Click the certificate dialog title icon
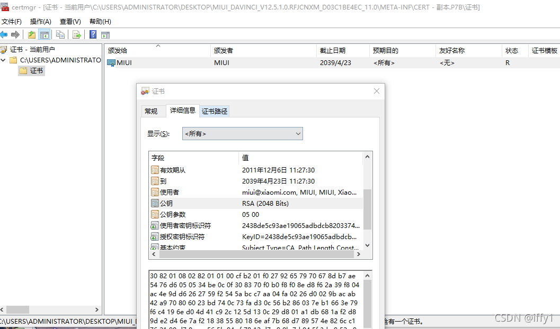The height and width of the screenshot is (329, 560). coord(145,92)
